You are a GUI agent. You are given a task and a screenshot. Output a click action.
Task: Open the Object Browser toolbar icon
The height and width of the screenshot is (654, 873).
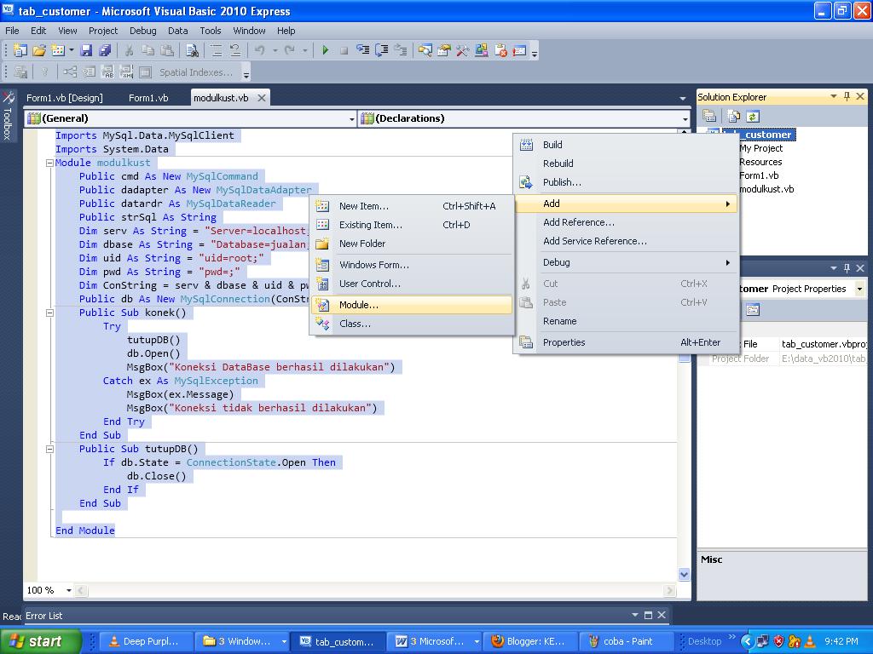pyautogui.click(x=482, y=50)
